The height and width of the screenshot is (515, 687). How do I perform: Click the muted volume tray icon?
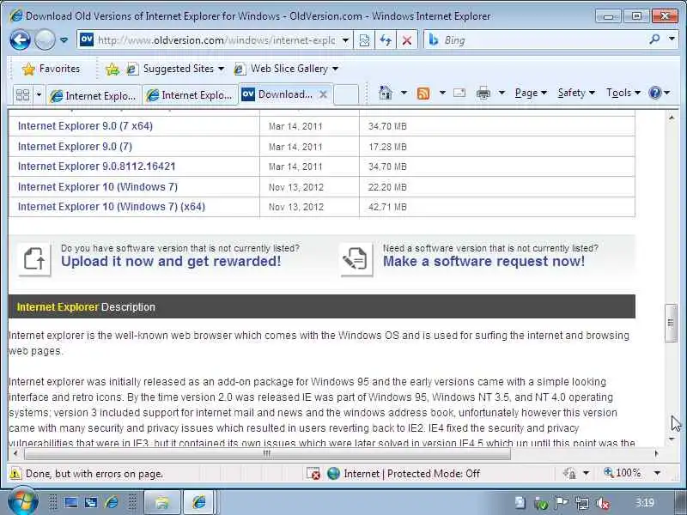(603, 504)
